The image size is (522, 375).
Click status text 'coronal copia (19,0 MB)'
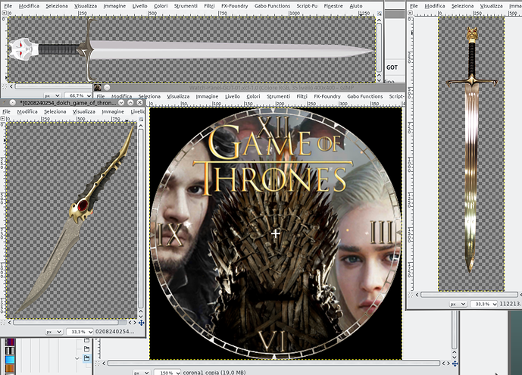[214, 372]
